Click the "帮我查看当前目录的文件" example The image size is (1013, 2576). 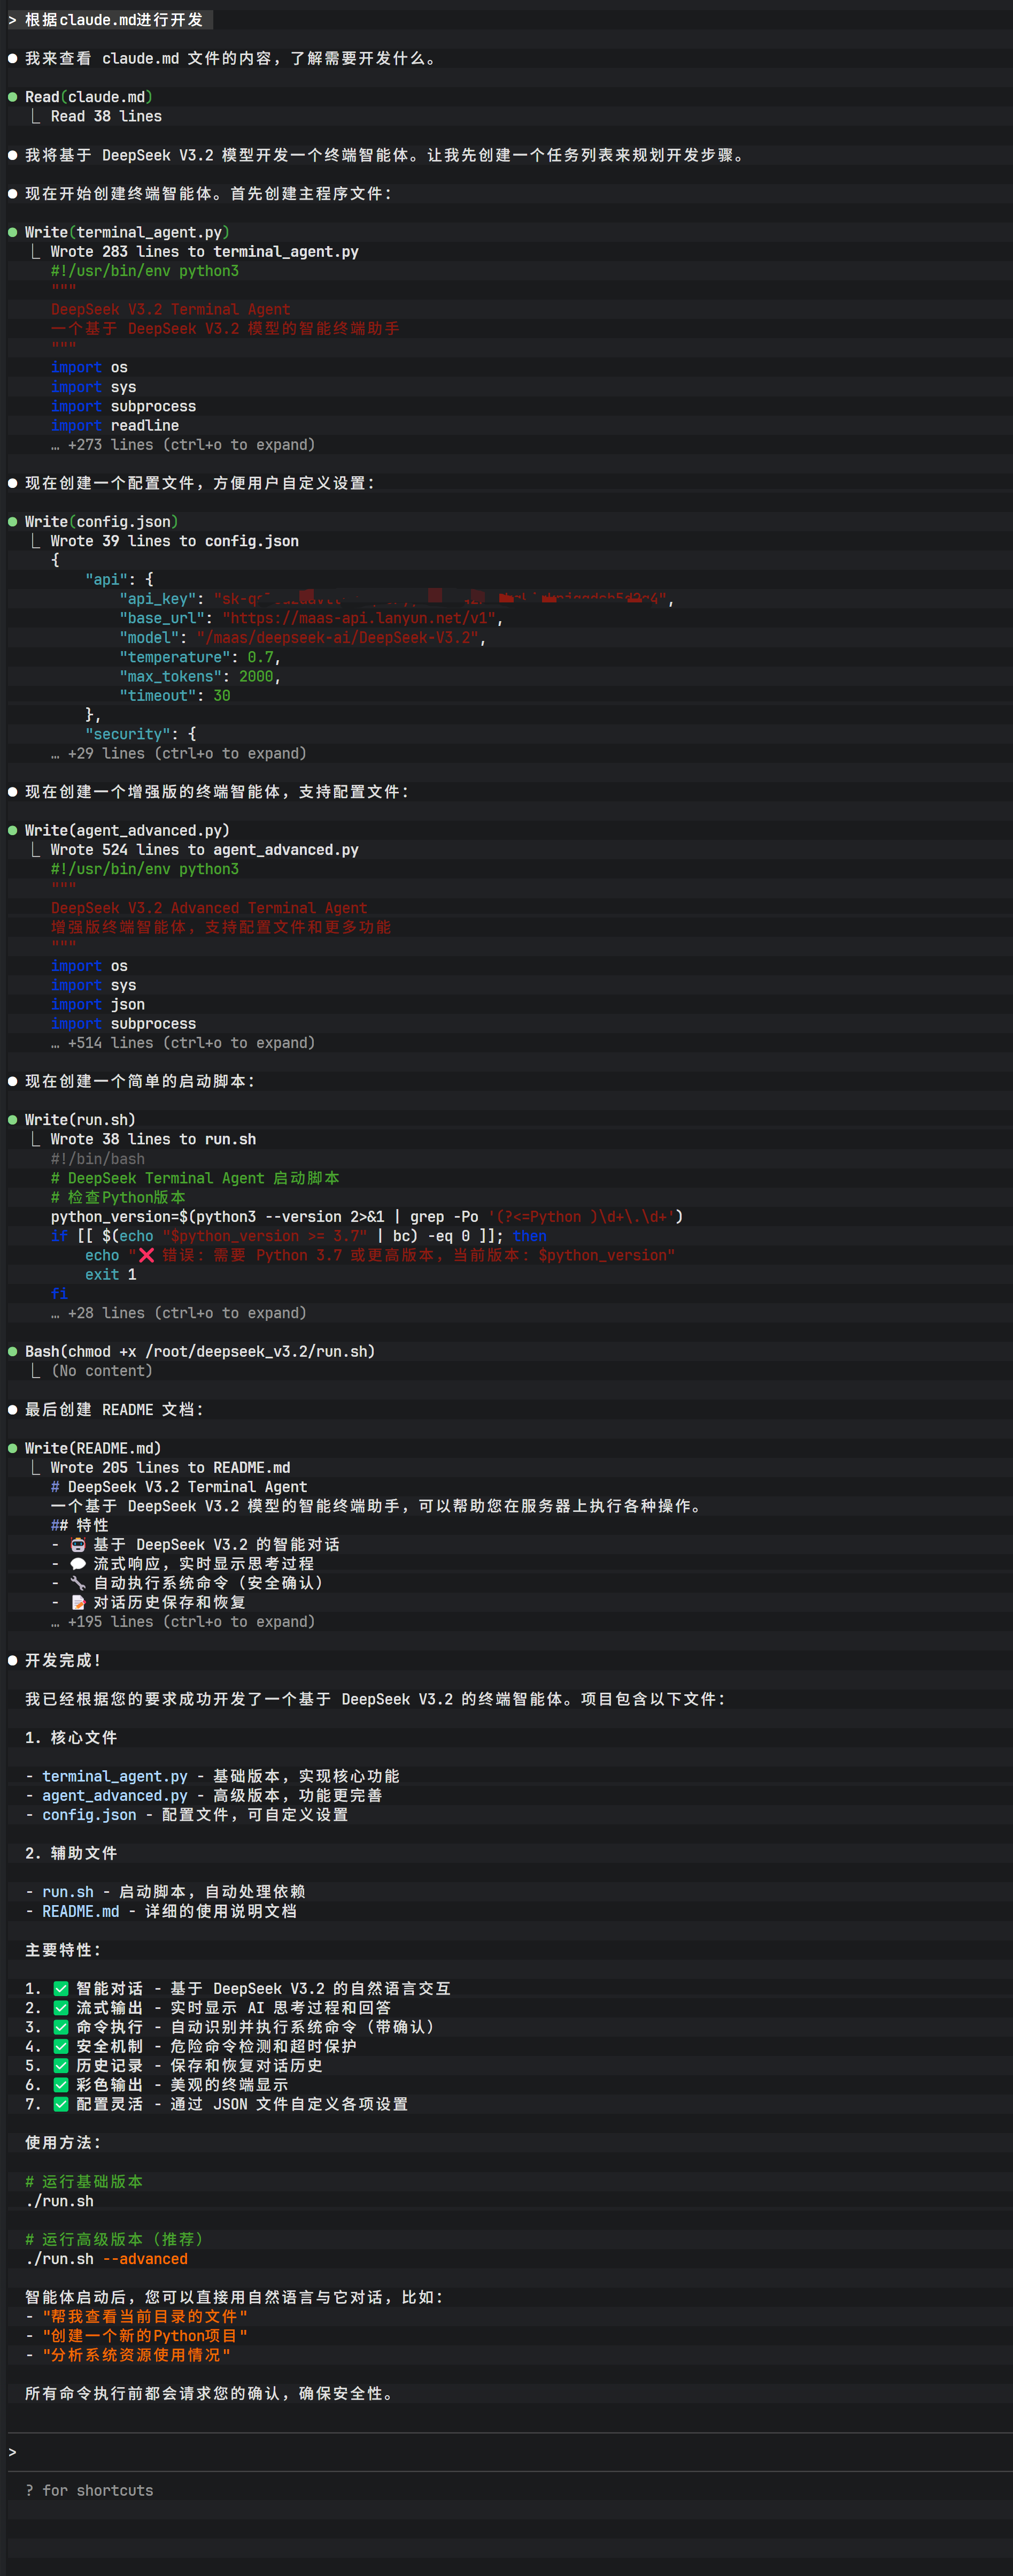(145, 2316)
